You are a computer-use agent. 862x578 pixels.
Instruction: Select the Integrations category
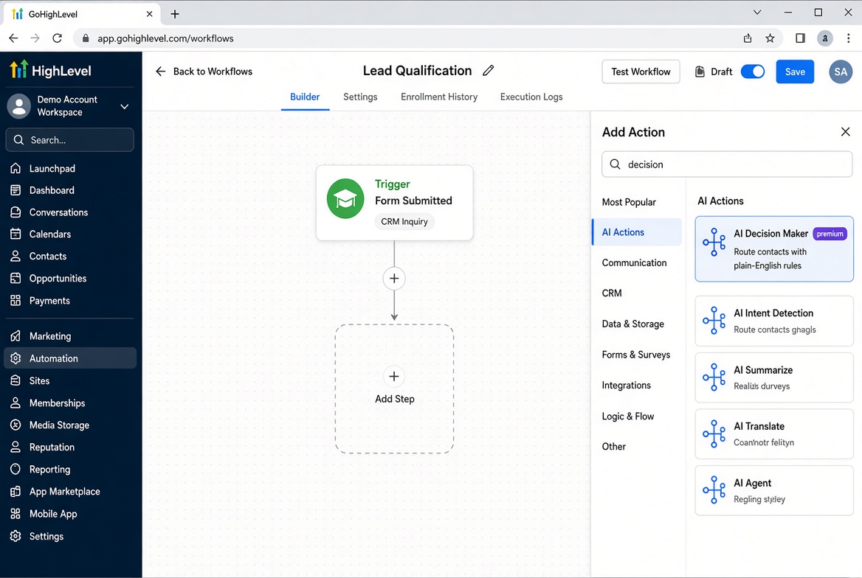(x=626, y=386)
